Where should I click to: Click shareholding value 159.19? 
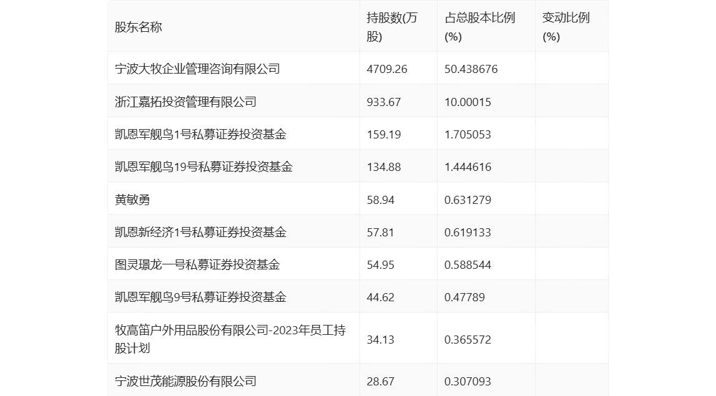(383, 135)
